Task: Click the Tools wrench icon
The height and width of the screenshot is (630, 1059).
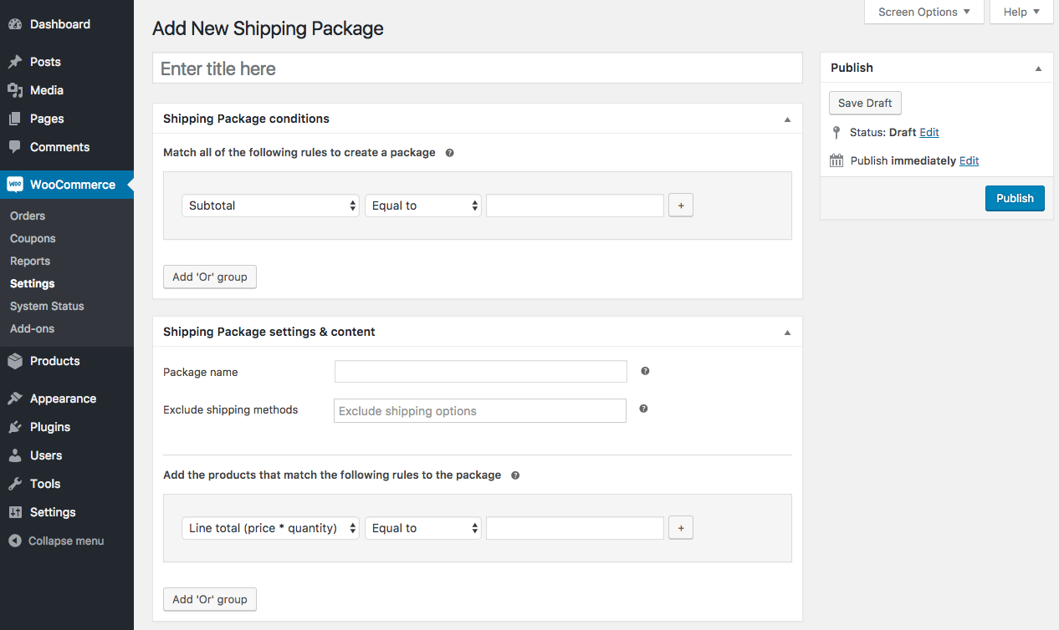Action: (15, 484)
